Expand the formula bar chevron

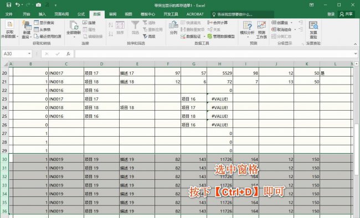356,54
